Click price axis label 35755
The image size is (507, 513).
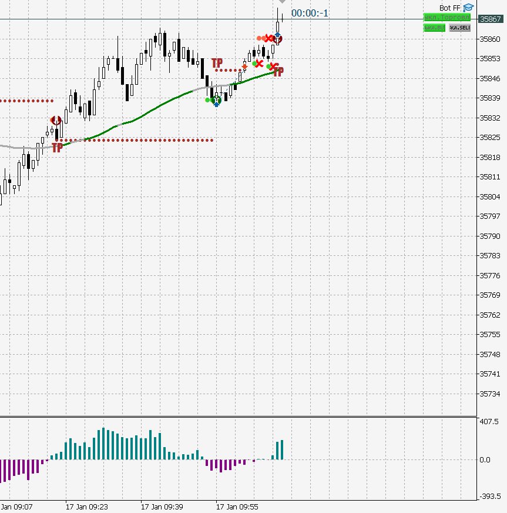tap(490, 334)
